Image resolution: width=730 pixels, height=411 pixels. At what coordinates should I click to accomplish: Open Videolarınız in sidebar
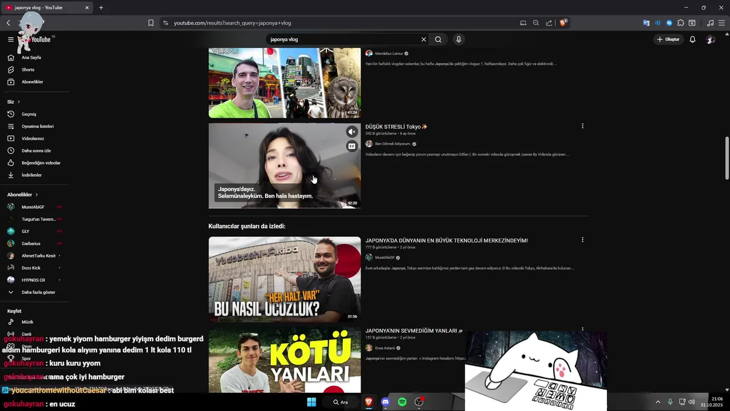[34, 139]
